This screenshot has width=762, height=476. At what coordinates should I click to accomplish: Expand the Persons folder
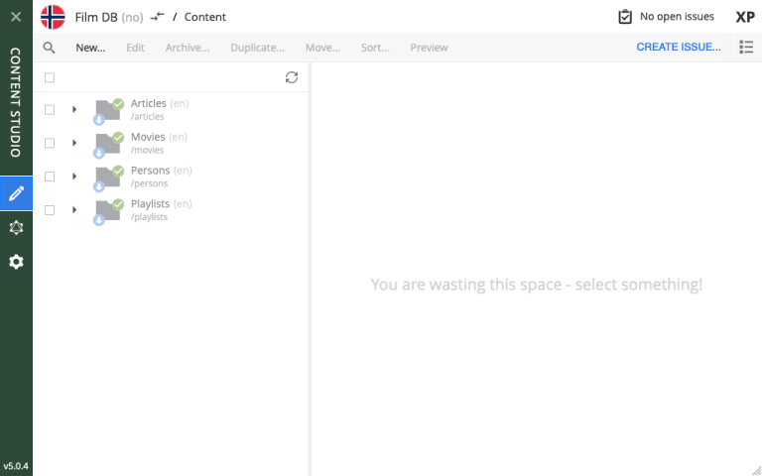74,177
